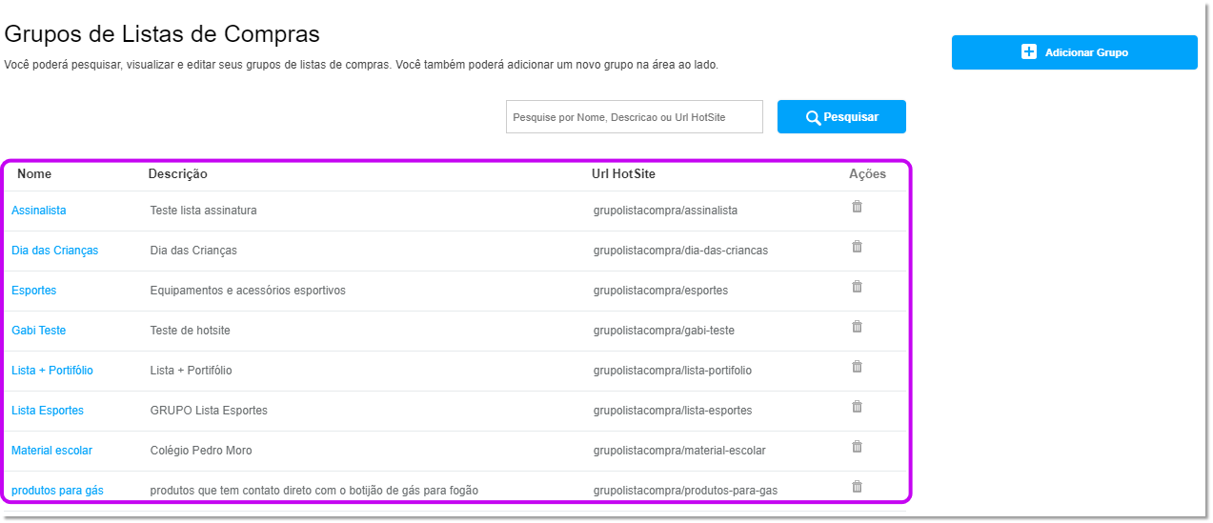Click the trash icon for Gabi Teste
Image resolution: width=1213 pixels, height=523 pixels.
pos(857,327)
